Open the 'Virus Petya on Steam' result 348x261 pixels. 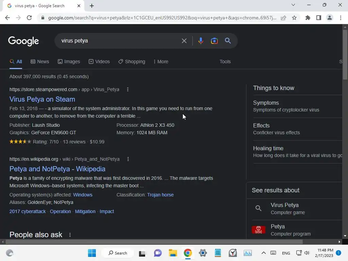click(x=42, y=99)
